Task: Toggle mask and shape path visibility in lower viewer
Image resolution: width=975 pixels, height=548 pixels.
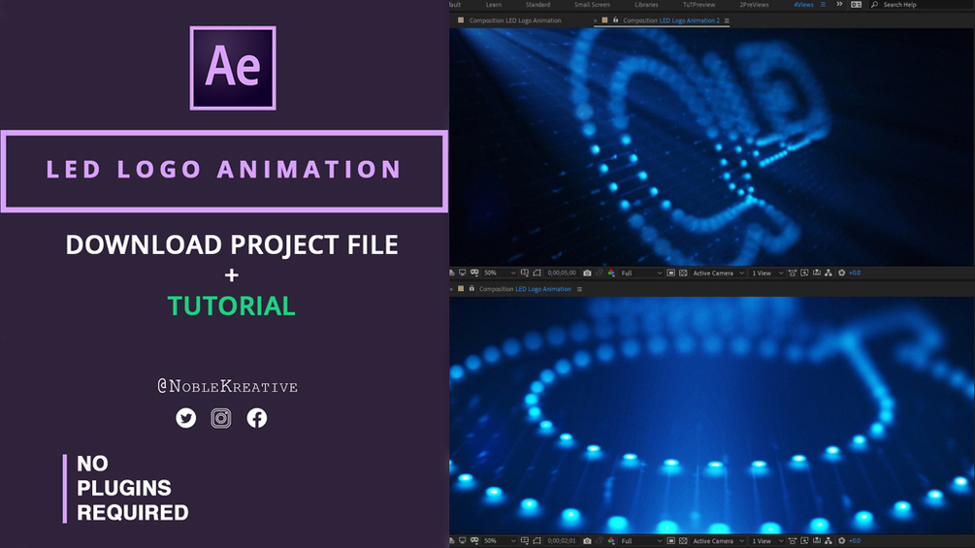Action: [474, 540]
